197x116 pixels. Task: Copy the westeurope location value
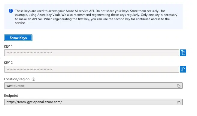click(179, 86)
